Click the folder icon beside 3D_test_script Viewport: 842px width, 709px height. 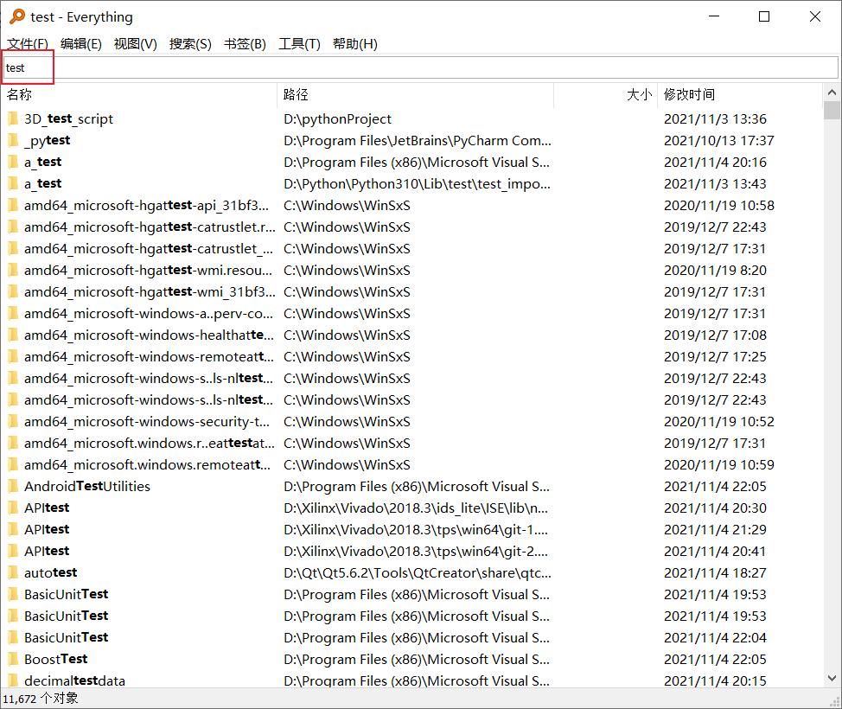click(14, 118)
